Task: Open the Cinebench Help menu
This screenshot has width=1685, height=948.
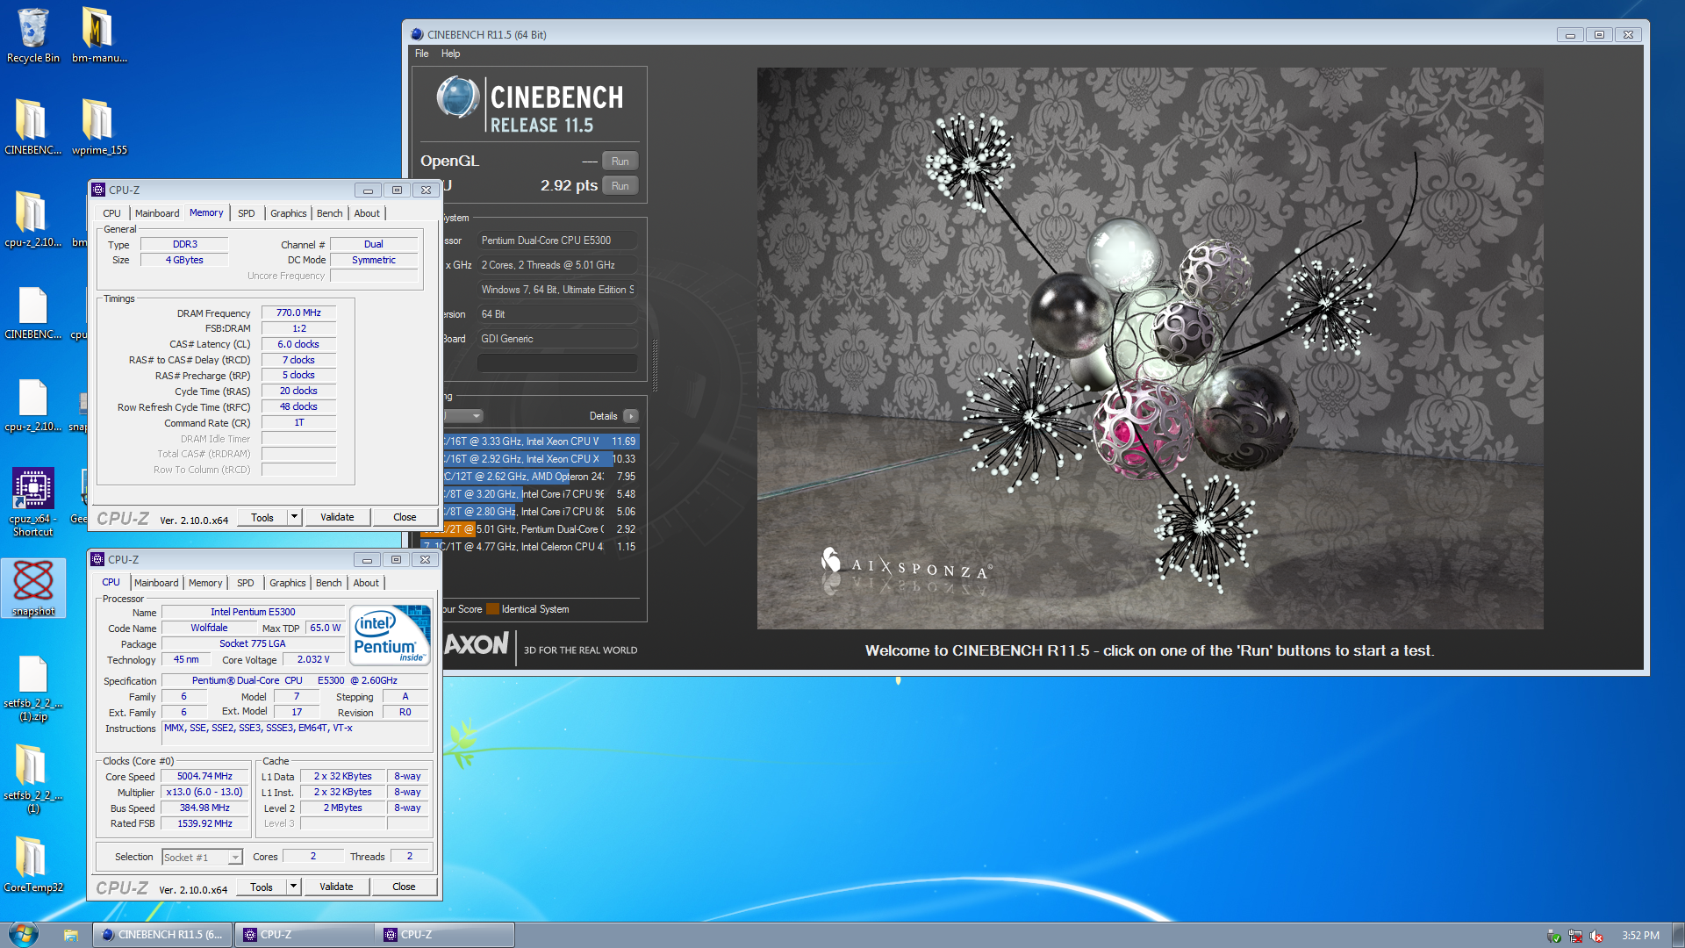Action: point(450,54)
